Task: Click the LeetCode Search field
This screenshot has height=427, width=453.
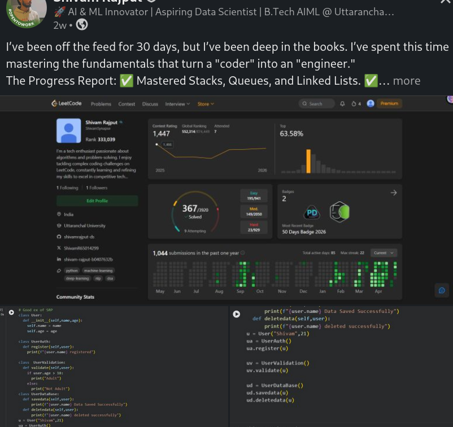Action: pos(316,104)
